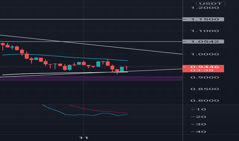The height and width of the screenshot is (141, 239).
Task: Click the -30 indicator axis value
Action: [198, 124]
